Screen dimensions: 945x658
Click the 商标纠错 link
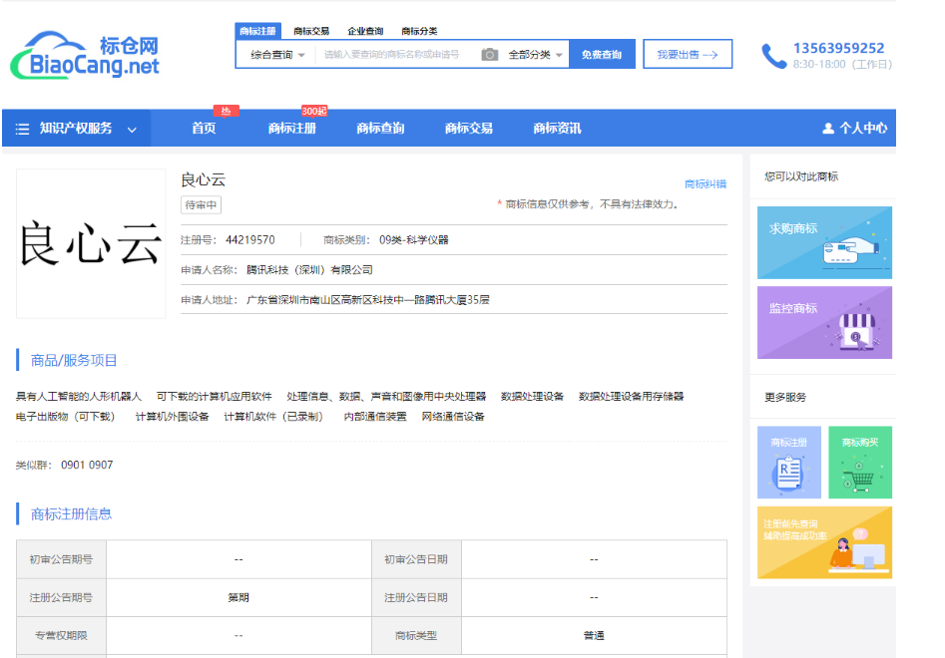tap(706, 184)
